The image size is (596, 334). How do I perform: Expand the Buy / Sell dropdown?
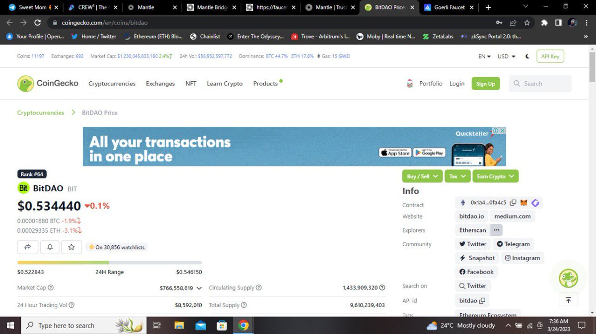(422, 176)
